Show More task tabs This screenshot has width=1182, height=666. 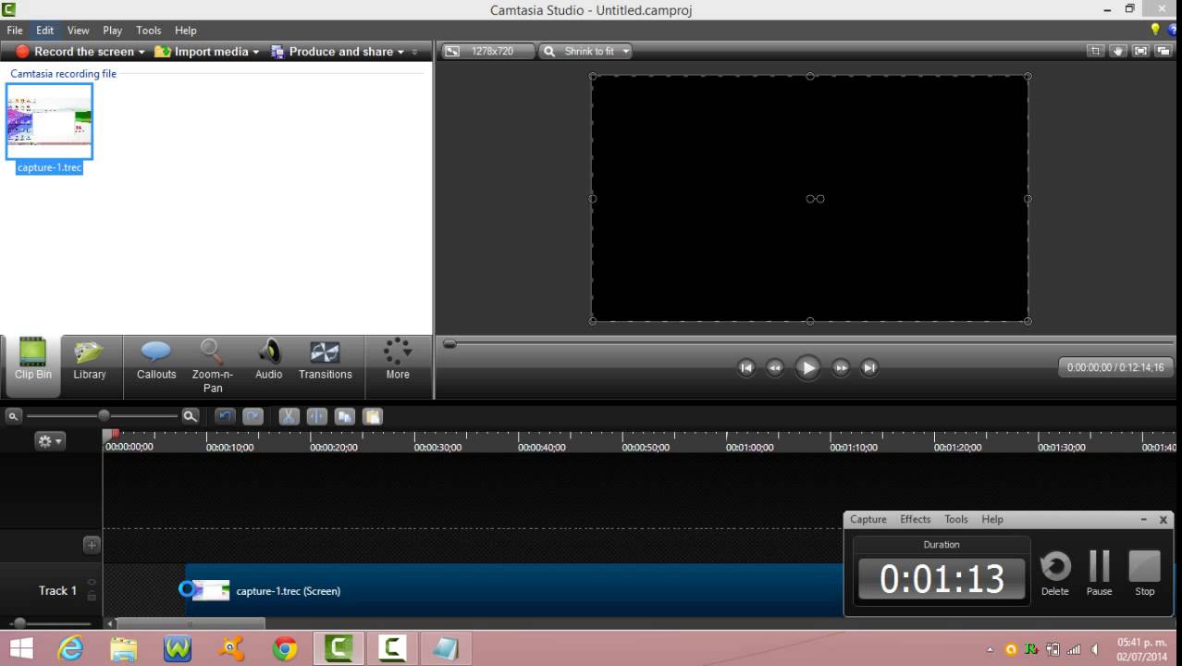point(398,359)
